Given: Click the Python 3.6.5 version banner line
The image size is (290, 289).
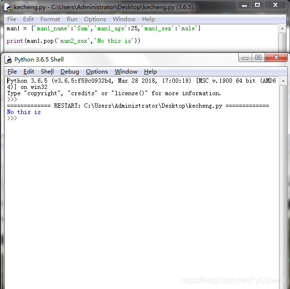Looking at the screenshot, I should [x=142, y=84].
